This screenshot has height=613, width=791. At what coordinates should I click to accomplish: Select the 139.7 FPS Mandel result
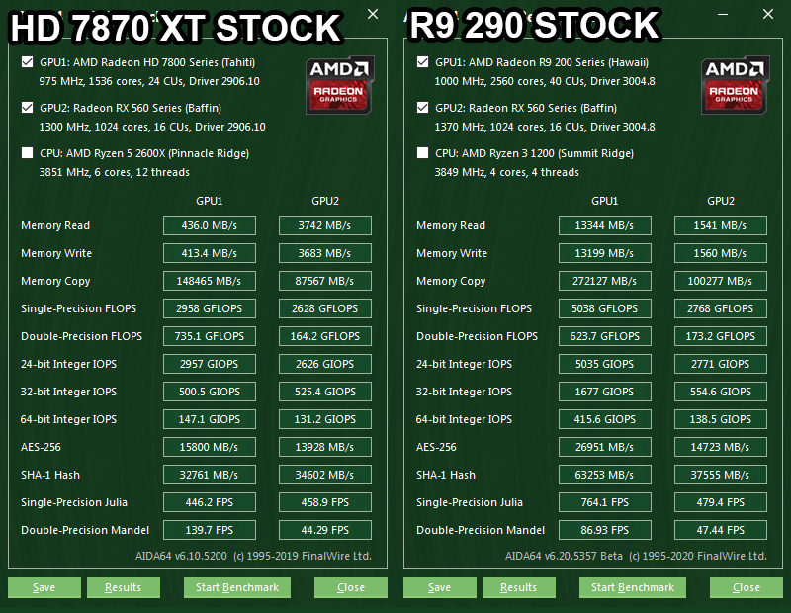[x=210, y=530]
